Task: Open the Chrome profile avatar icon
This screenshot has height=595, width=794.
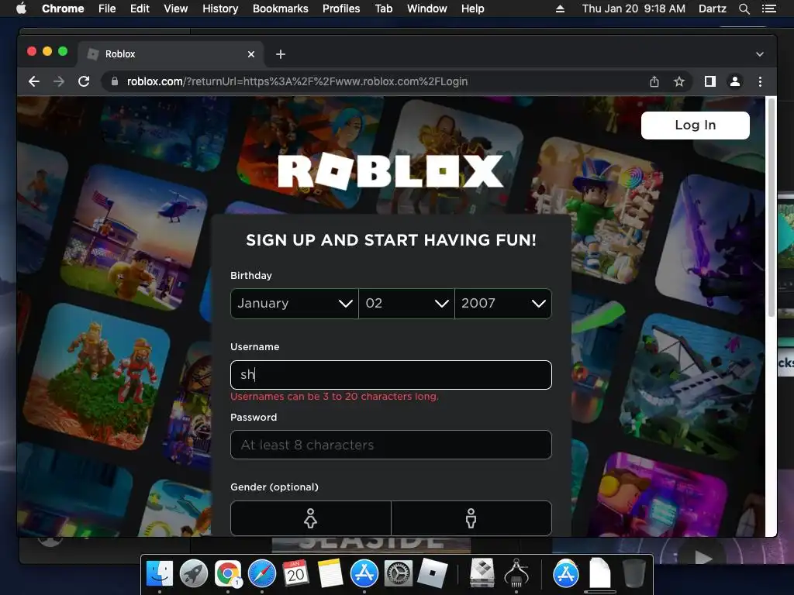Action: coord(735,81)
